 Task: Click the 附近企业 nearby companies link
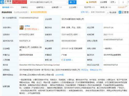[85, 70]
